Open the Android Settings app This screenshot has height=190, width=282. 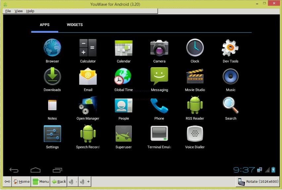pyautogui.click(x=52, y=133)
